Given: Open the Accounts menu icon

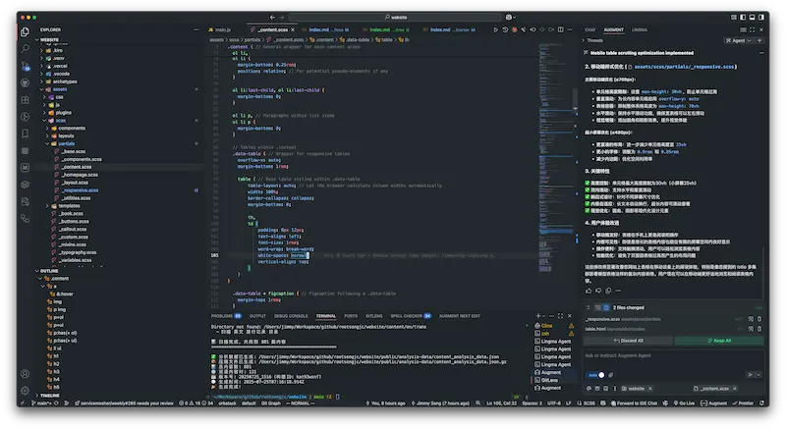Looking at the screenshot, I should coord(26,373).
